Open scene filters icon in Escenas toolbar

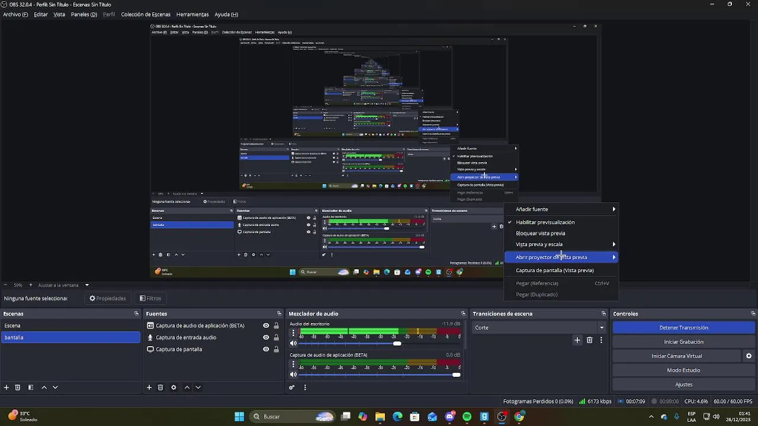coord(31,388)
